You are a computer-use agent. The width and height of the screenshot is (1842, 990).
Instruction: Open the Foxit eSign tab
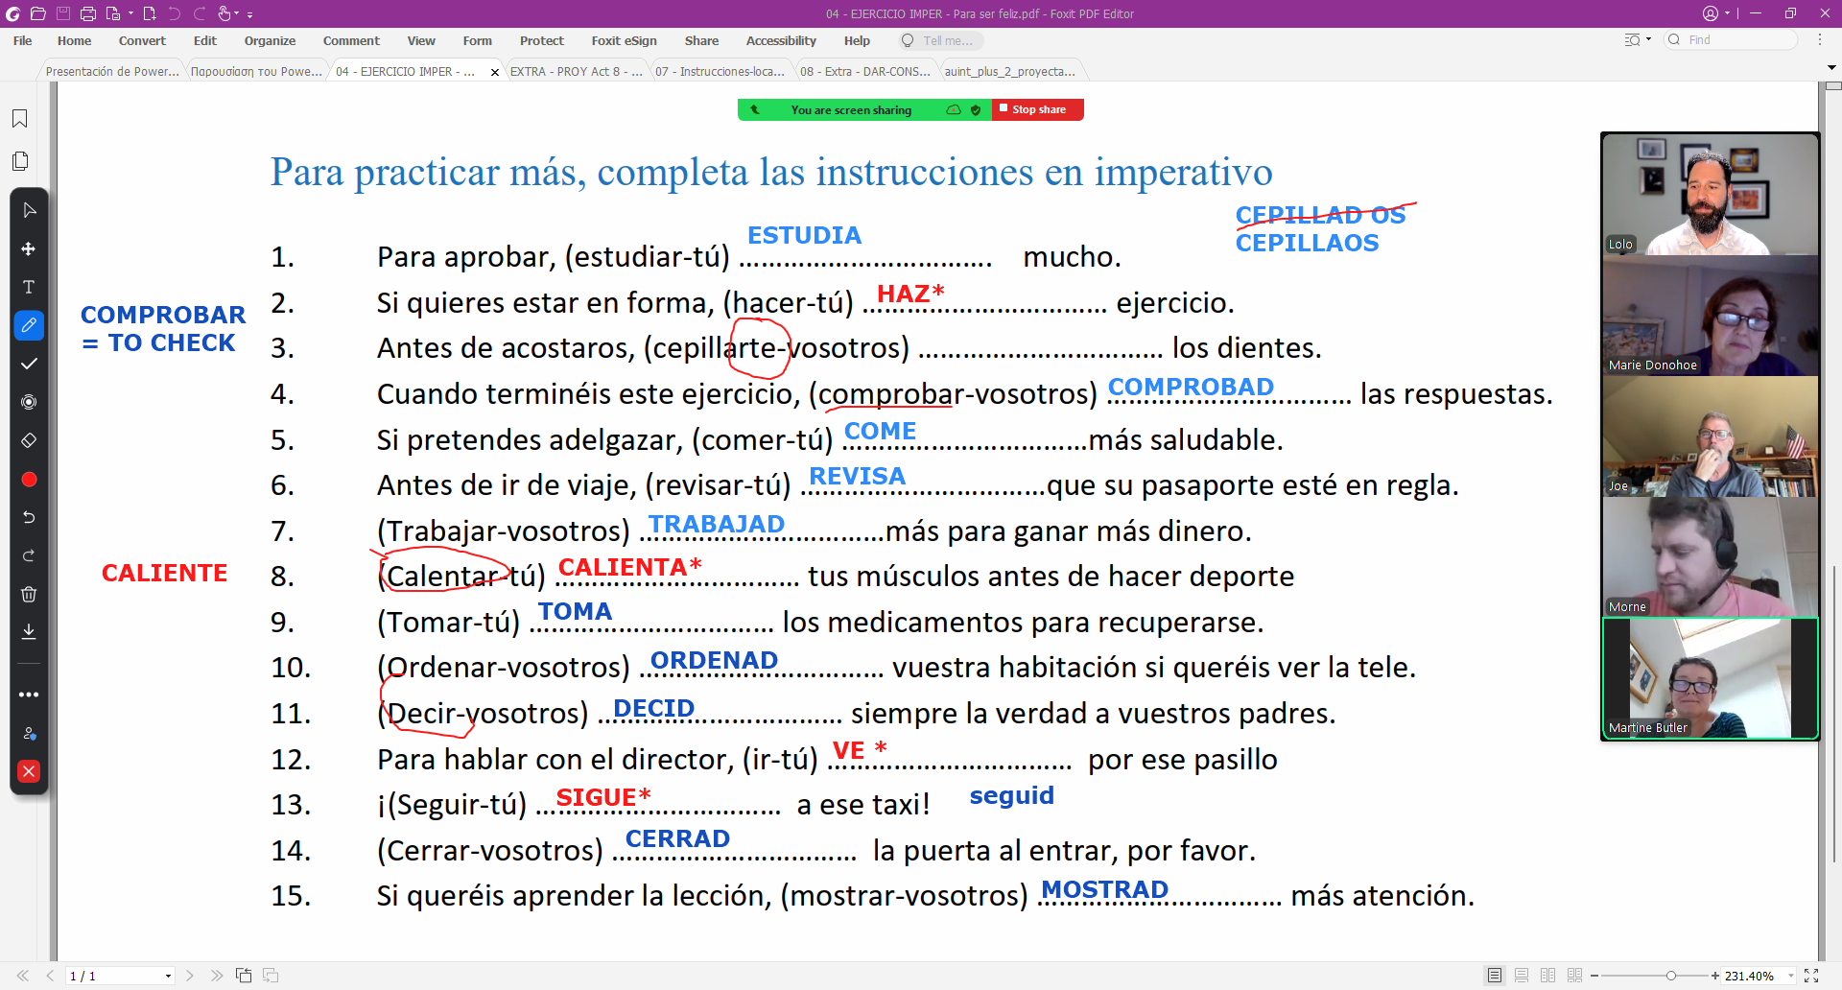tap(624, 40)
